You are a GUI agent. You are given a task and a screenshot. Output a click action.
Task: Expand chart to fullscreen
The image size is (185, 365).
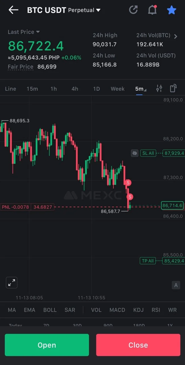[x=12, y=283]
